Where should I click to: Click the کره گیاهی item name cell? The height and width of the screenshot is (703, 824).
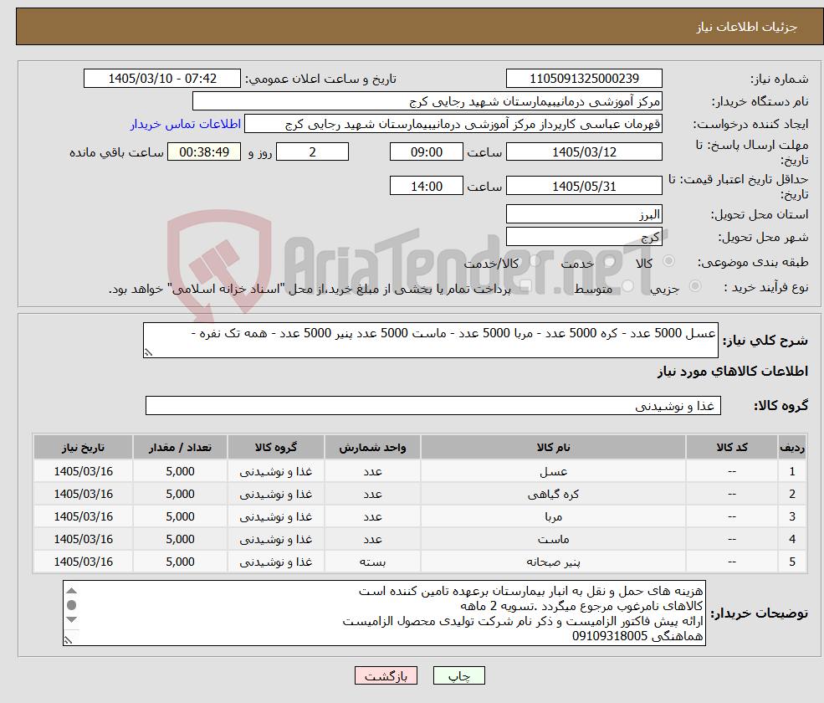pyautogui.click(x=553, y=494)
